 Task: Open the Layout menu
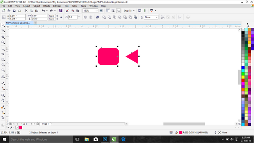pyautogui.click(x=27, y=6)
